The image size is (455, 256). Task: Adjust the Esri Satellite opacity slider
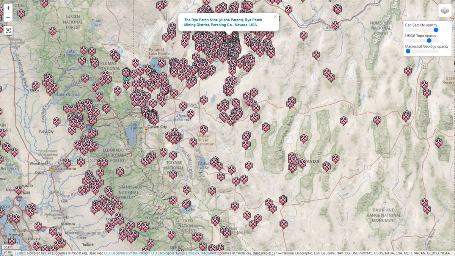[x=422, y=30]
